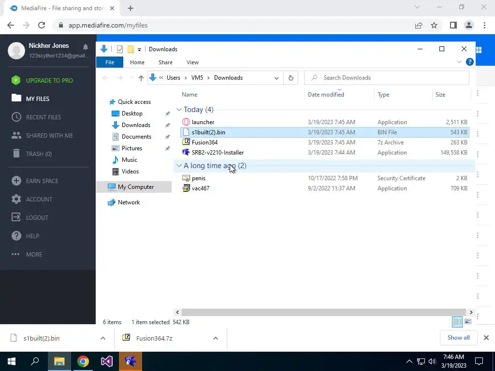This screenshot has width=495, height=371.
Task: Open Pictures in the navigation pane
Action: click(131, 148)
